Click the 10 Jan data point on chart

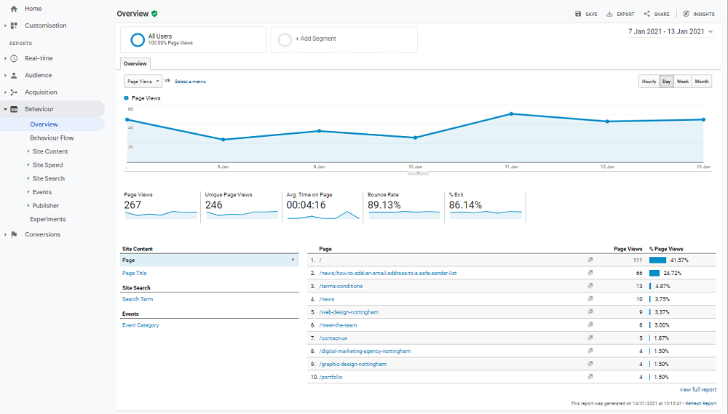pos(415,138)
